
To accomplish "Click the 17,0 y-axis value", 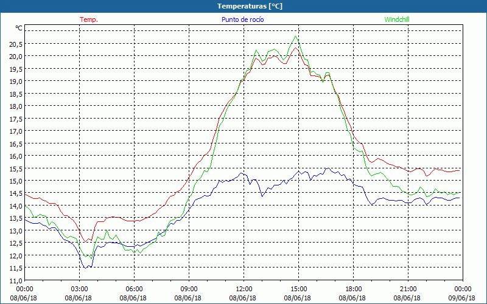I will point(16,131).
